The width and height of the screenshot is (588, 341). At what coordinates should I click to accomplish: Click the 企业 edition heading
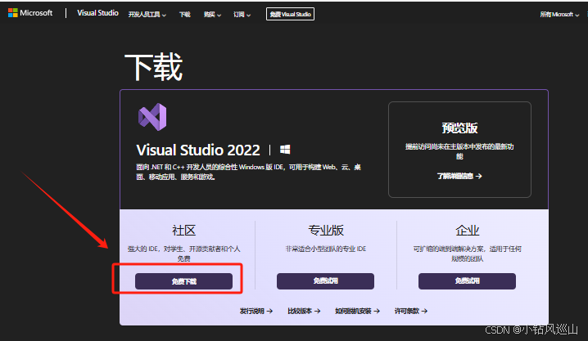pyautogui.click(x=468, y=231)
